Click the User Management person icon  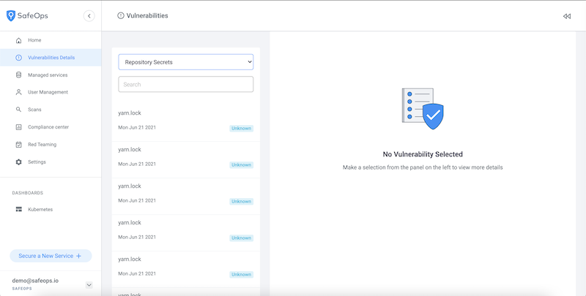pyautogui.click(x=18, y=92)
